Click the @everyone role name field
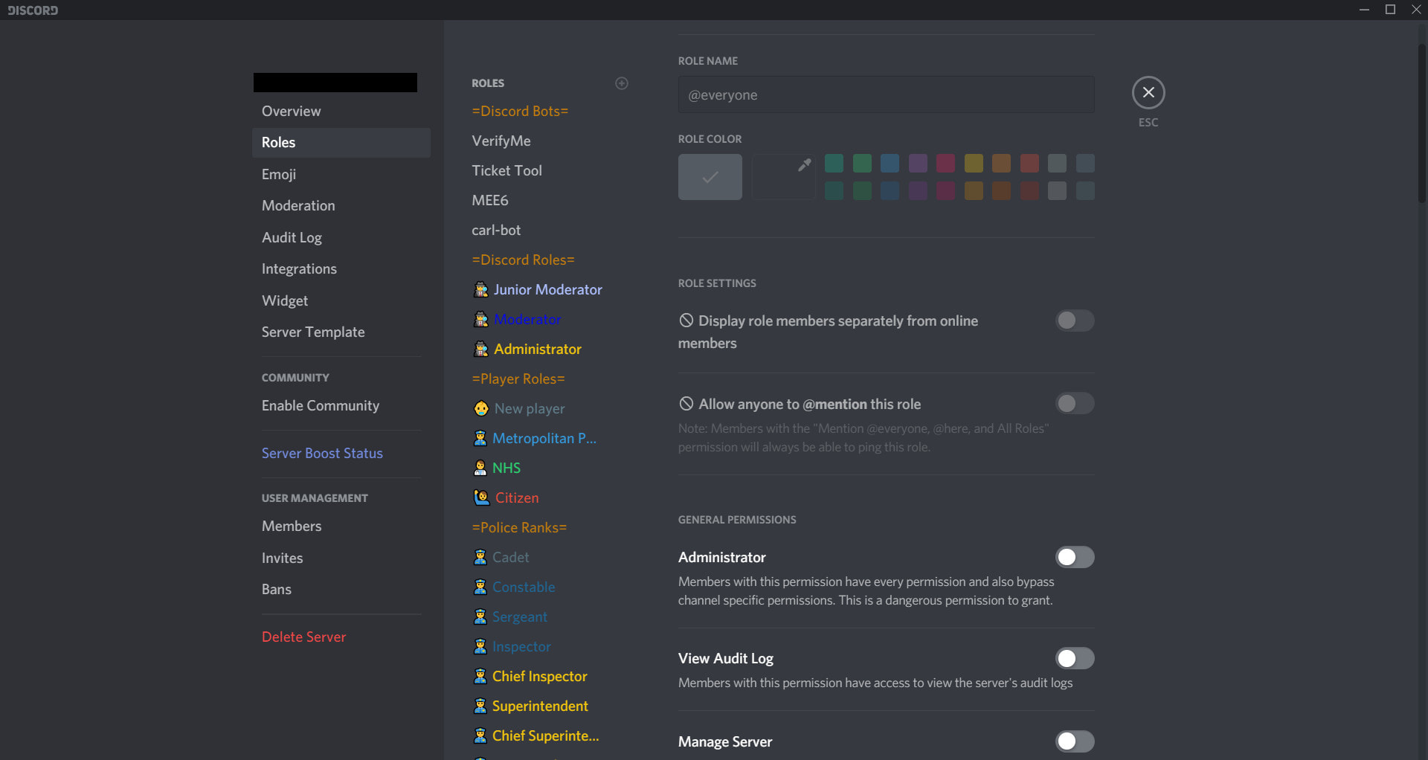Viewport: 1428px width, 760px height. (x=885, y=95)
